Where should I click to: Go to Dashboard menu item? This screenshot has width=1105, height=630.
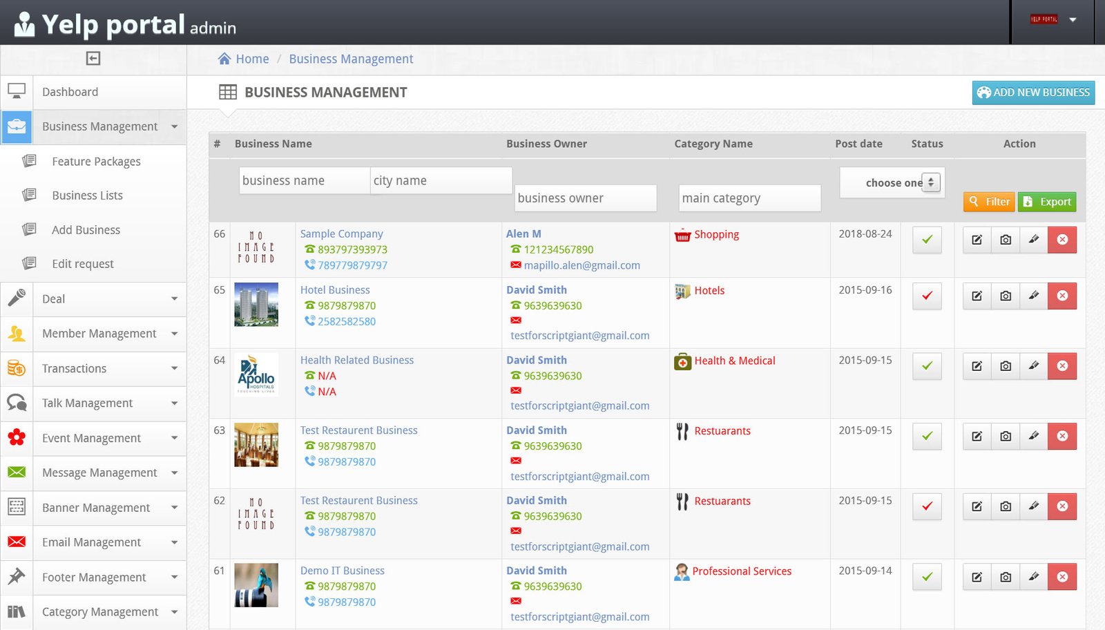pos(70,92)
